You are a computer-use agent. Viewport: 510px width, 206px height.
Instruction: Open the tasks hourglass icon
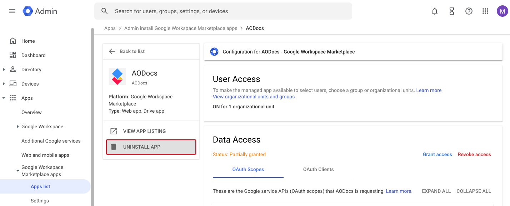tap(452, 11)
